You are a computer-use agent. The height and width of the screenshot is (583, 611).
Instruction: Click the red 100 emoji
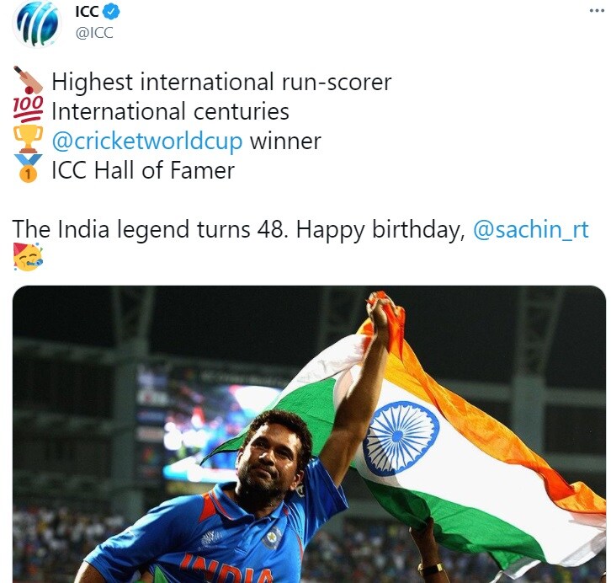click(28, 110)
